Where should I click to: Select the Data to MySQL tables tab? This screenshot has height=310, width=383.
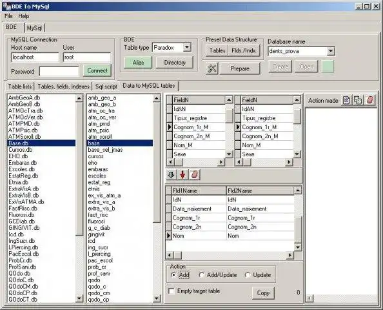(149, 86)
